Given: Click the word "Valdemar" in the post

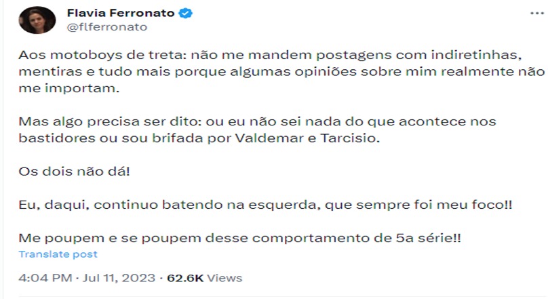Looking at the screenshot, I should tap(269, 138).
